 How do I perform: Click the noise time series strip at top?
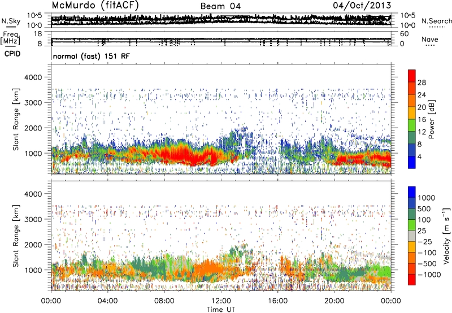[x=221, y=20]
